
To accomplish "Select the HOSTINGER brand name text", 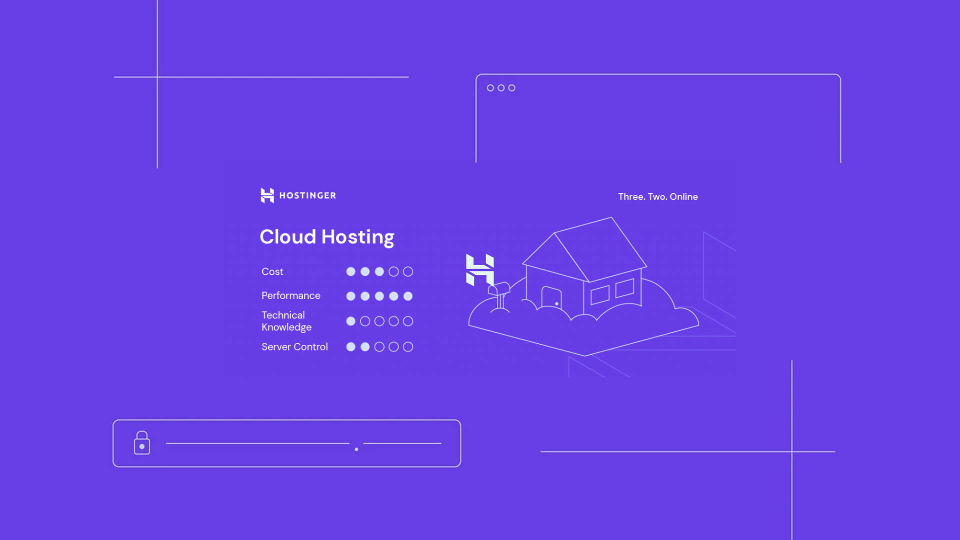I will tap(307, 195).
